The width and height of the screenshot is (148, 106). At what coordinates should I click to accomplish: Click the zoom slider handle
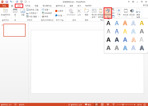123,104
